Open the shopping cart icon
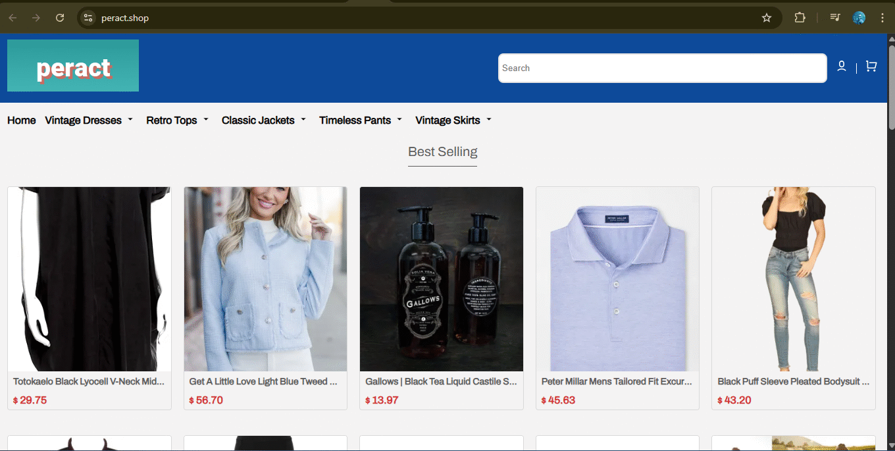The image size is (895, 451). pos(871,66)
